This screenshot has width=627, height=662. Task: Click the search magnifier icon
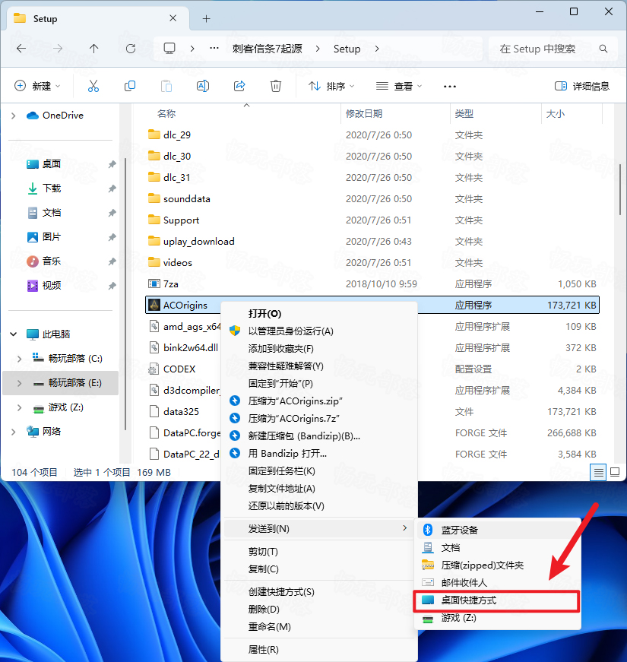coord(603,49)
